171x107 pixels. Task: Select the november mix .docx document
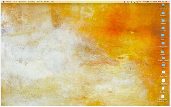click(163, 88)
